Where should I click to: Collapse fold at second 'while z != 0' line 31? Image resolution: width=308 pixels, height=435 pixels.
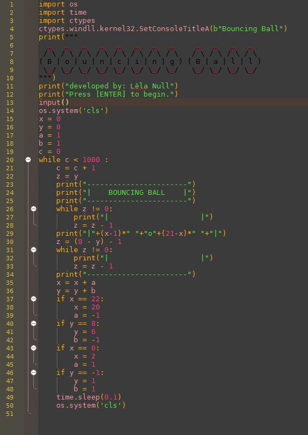coord(33,249)
